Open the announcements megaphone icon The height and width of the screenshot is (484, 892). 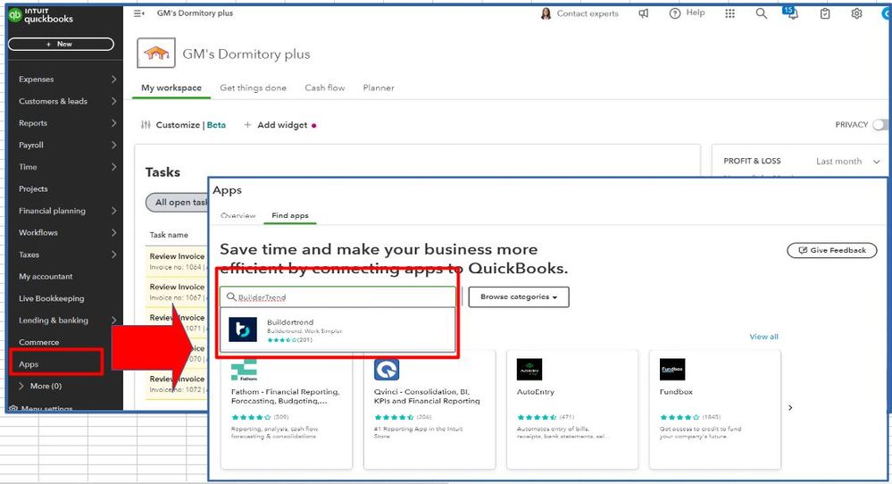[x=644, y=13]
